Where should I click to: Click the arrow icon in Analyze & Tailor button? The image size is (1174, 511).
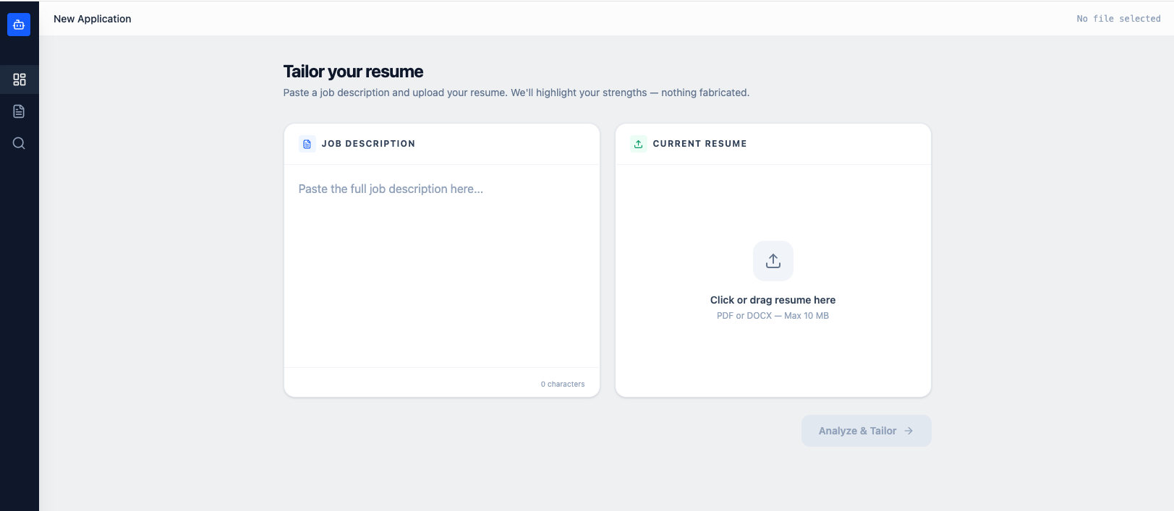tap(909, 431)
